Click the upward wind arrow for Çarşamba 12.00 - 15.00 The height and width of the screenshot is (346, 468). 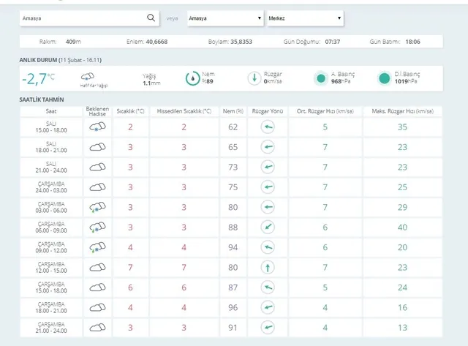point(268,268)
